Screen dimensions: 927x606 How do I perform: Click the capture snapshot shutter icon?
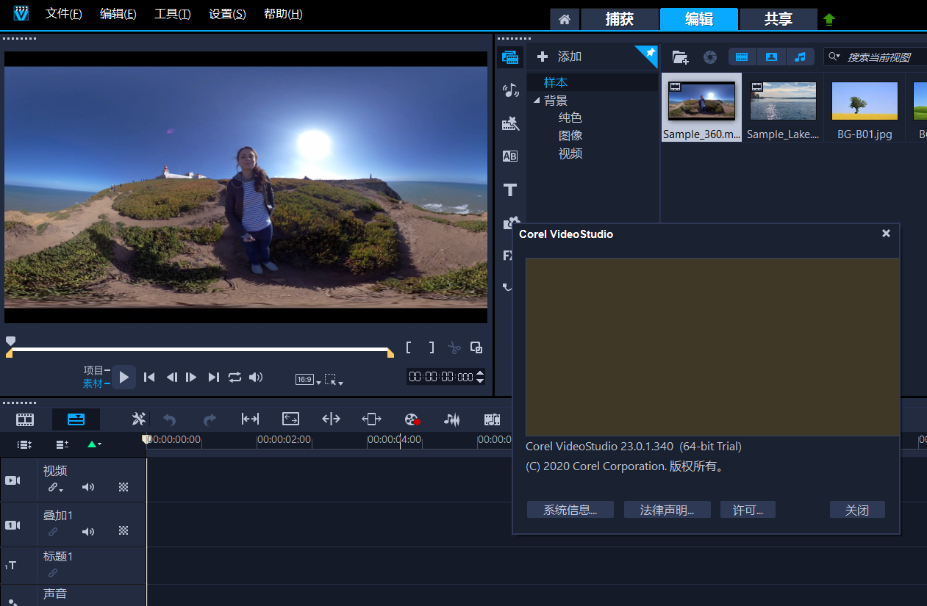(710, 57)
